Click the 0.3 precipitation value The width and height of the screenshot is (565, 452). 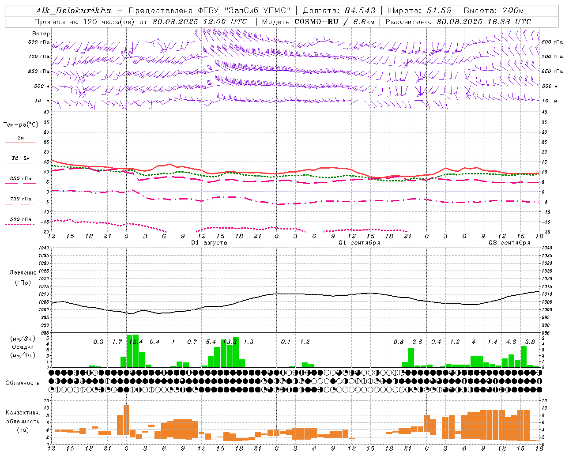(x=98, y=342)
